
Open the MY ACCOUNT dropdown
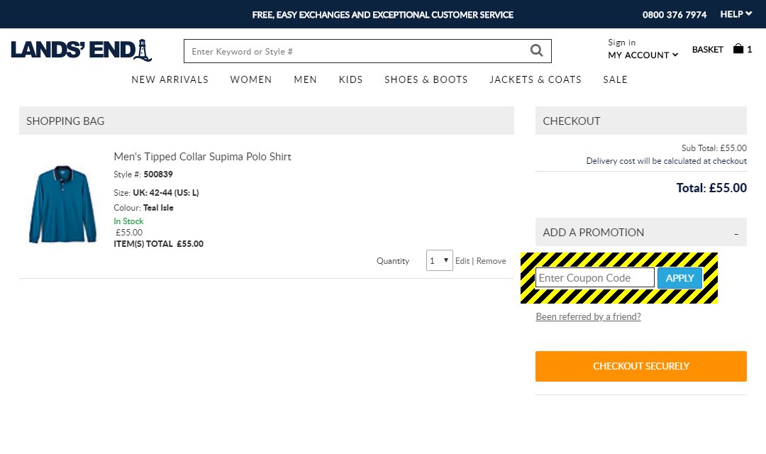643,55
